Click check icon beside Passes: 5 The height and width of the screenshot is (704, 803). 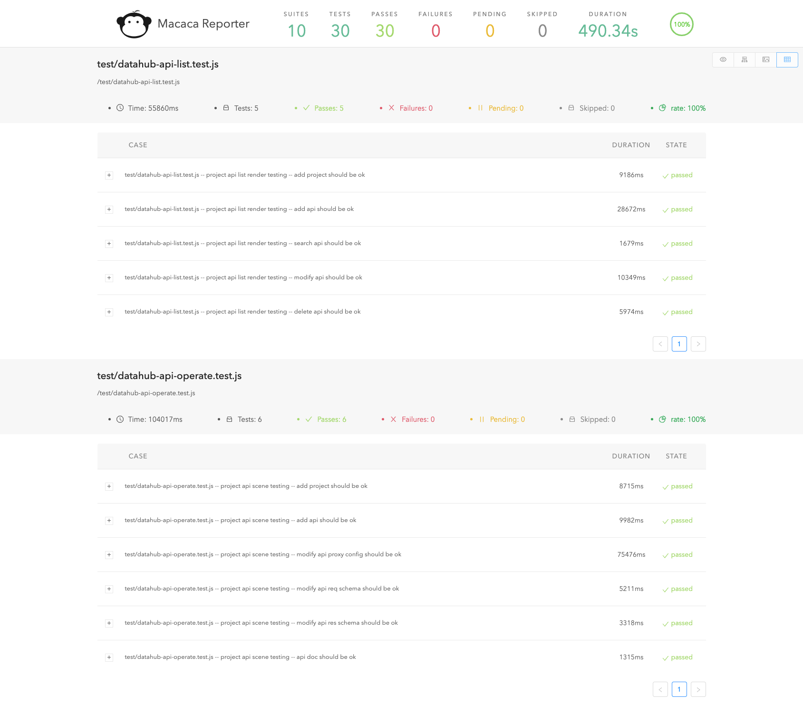pos(306,108)
